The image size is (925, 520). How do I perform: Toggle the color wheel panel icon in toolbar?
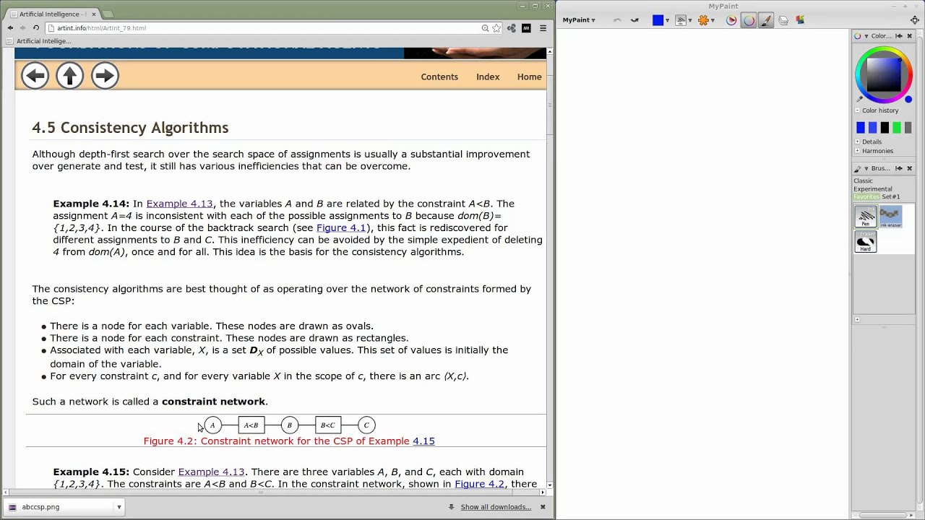749,20
